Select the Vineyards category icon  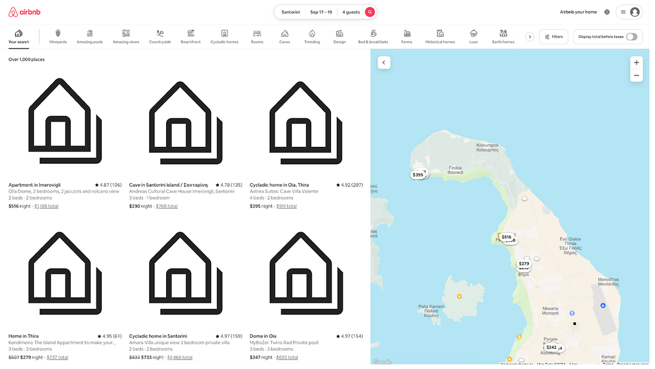[x=58, y=36]
